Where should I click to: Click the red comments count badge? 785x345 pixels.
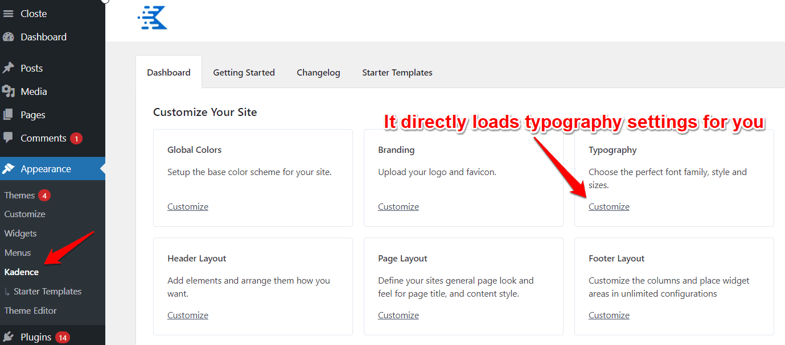(76, 138)
